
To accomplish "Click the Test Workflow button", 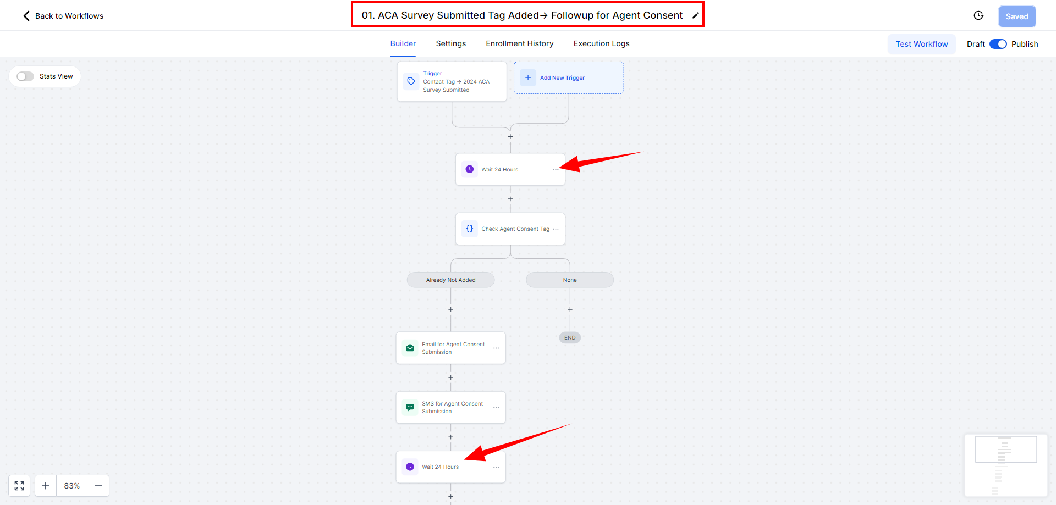I will [x=922, y=44].
